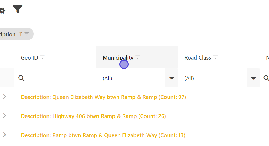Open Road Class column filter icon
The image size is (269, 146).
215,57
